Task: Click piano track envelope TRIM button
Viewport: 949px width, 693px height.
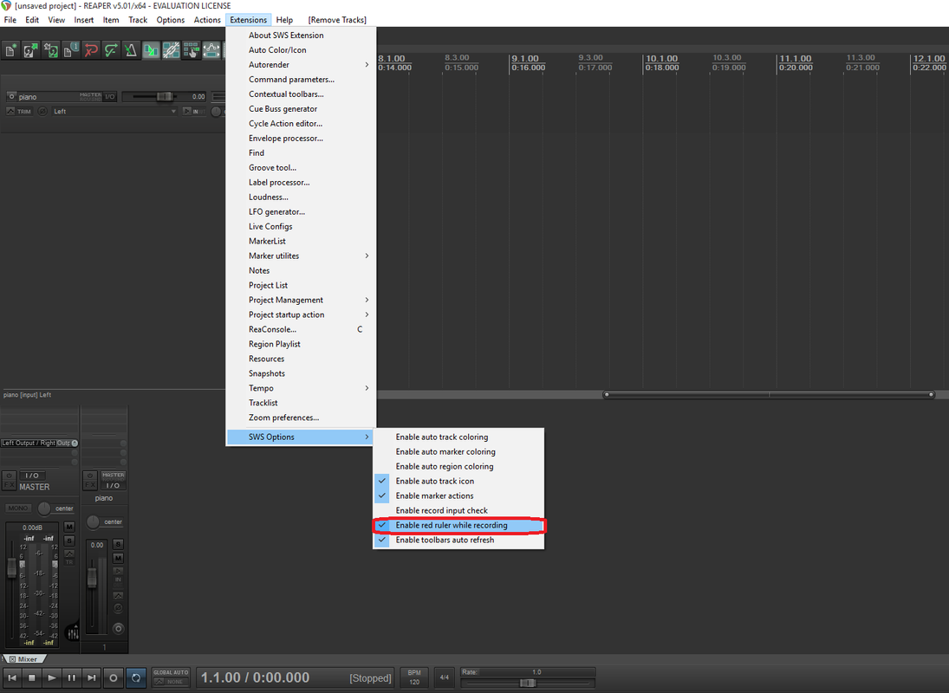Action: coord(19,111)
